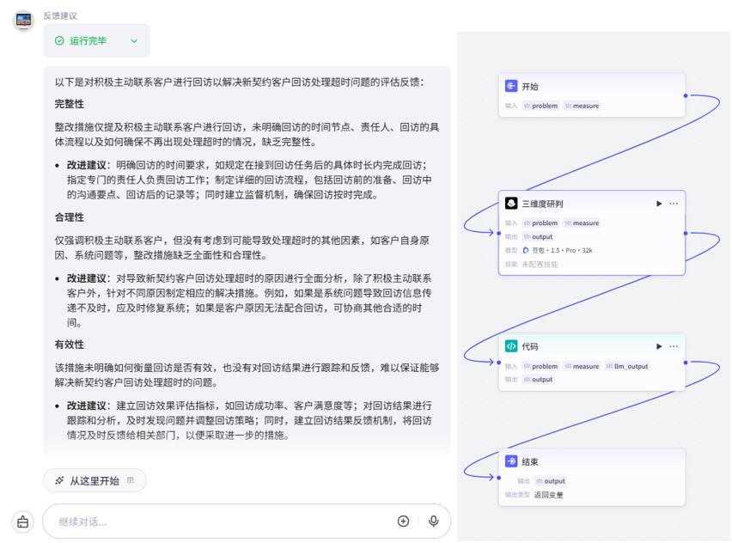732x543 pixels.
Task: Select the 结束 node icon
Action: (x=511, y=461)
